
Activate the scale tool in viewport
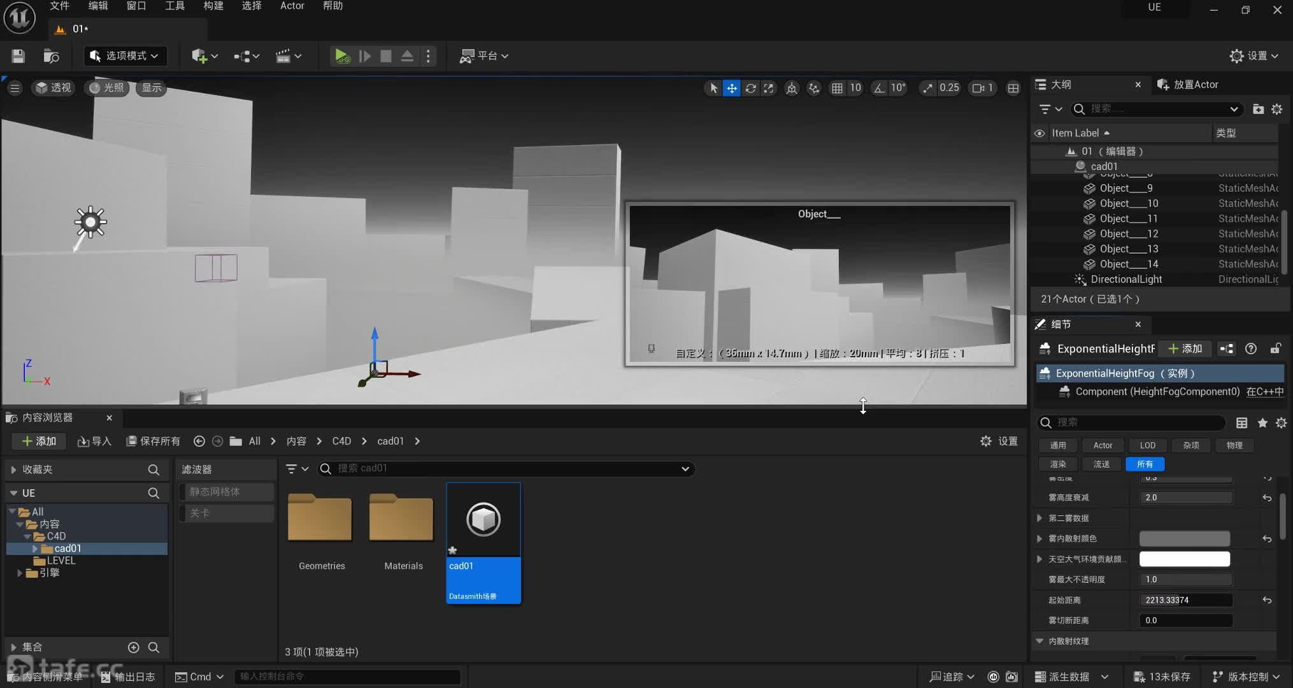point(769,88)
